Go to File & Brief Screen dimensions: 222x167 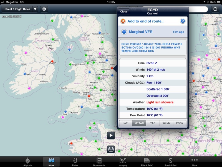147,162
